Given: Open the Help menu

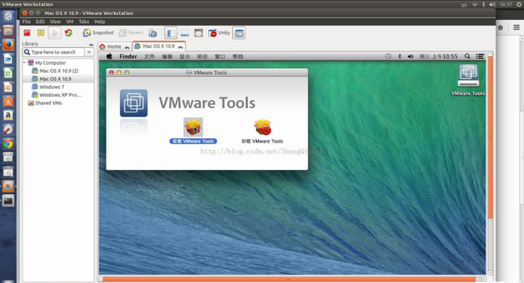Looking at the screenshot, I should tap(100, 22).
